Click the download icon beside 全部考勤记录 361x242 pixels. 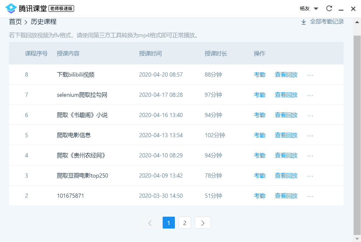[x=303, y=21]
